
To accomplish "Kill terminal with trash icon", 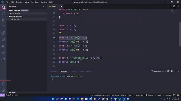I will tap(172, 71).
